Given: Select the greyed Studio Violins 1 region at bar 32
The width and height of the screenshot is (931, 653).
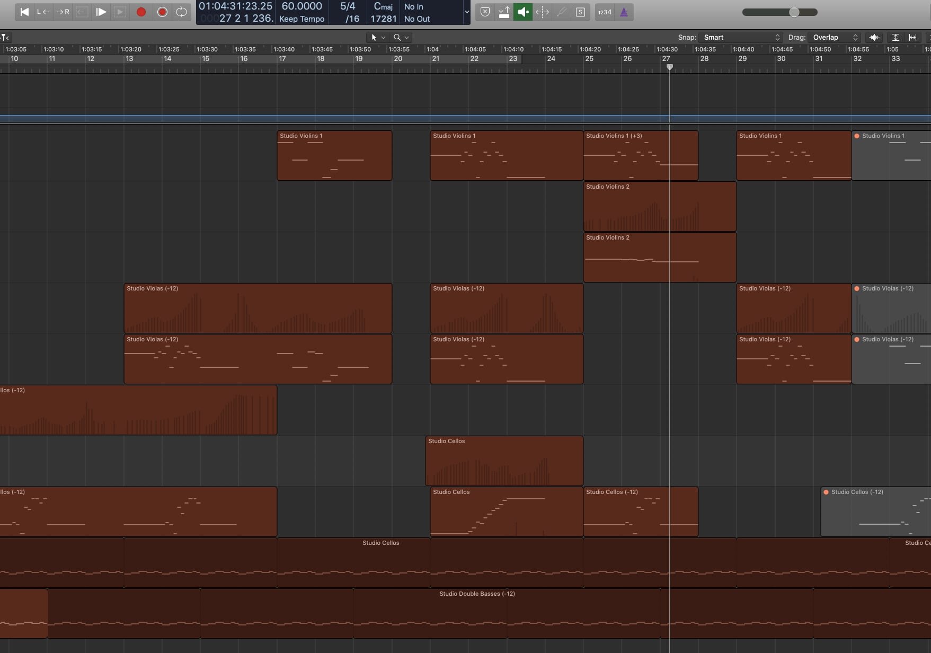Looking at the screenshot, I should [x=891, y=156].
